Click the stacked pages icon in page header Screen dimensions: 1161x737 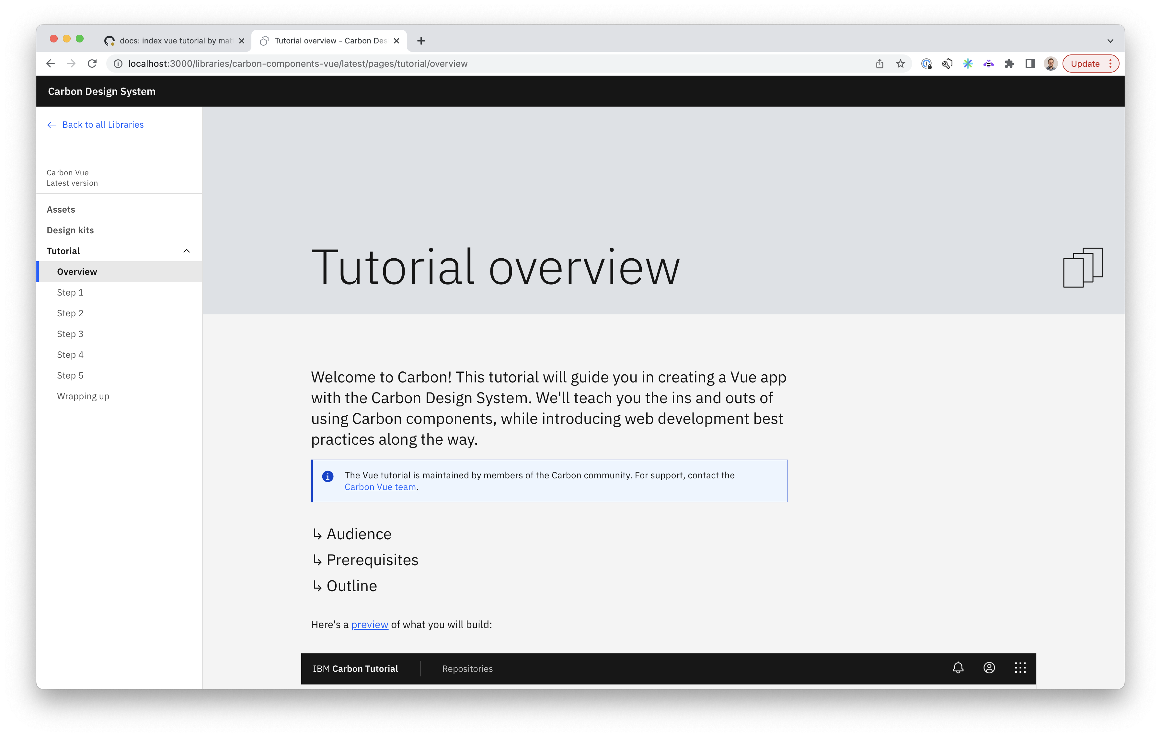tap(1083, 268)
